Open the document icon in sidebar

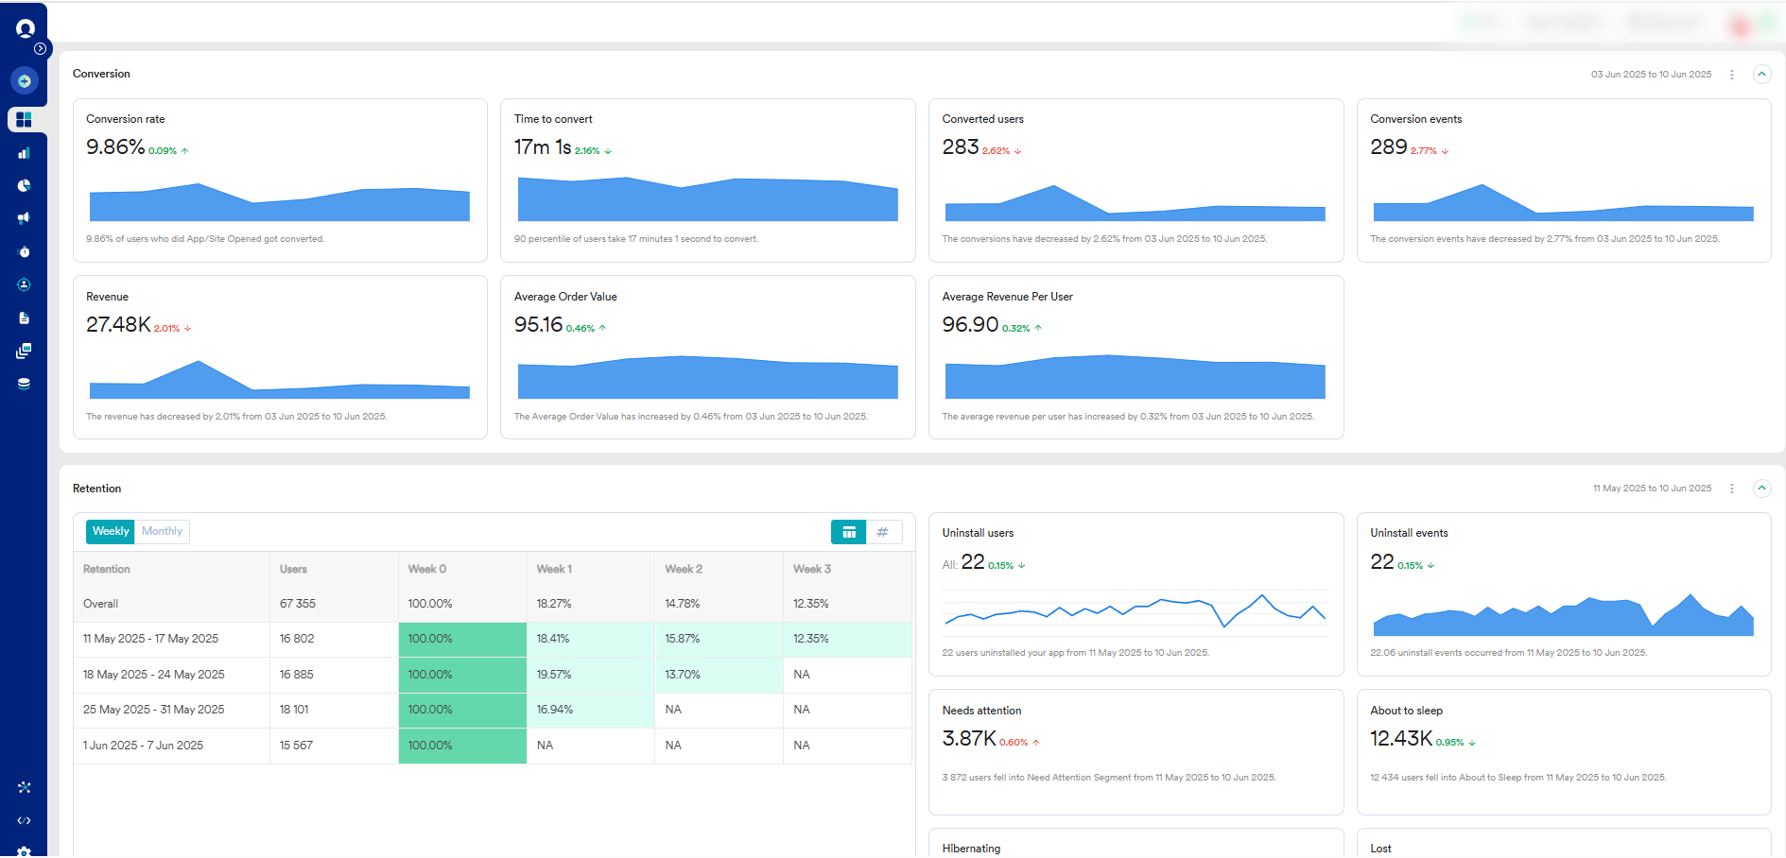click(25, 317)
